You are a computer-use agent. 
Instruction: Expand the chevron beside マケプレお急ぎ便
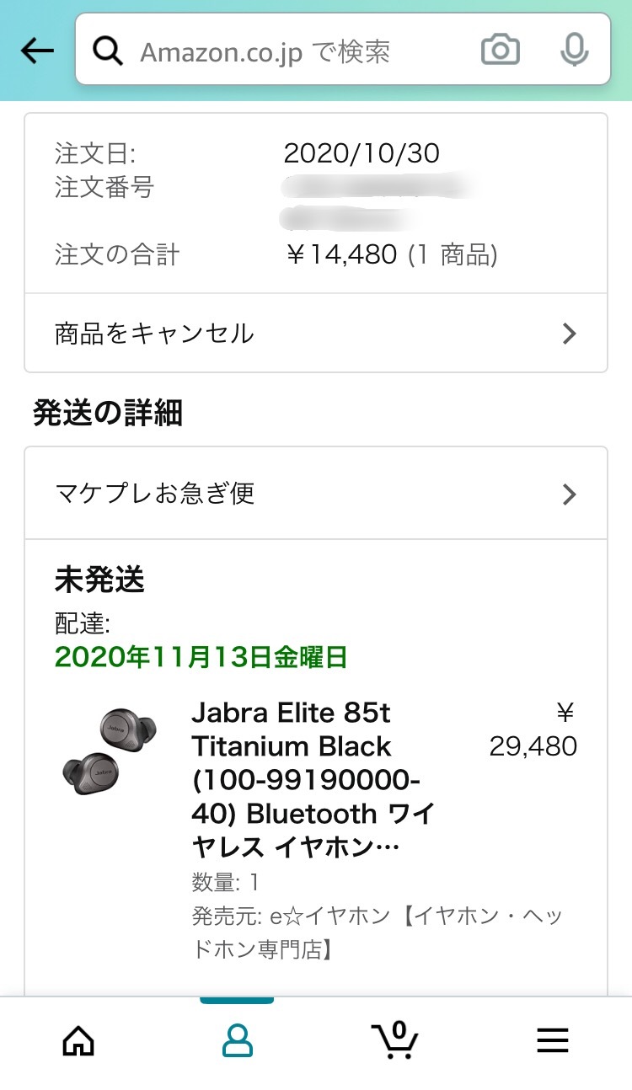(x=570, y=494)
